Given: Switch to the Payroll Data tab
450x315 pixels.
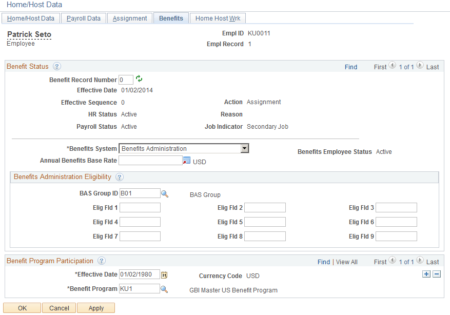Looking at the screenshot, I should 83,18.
